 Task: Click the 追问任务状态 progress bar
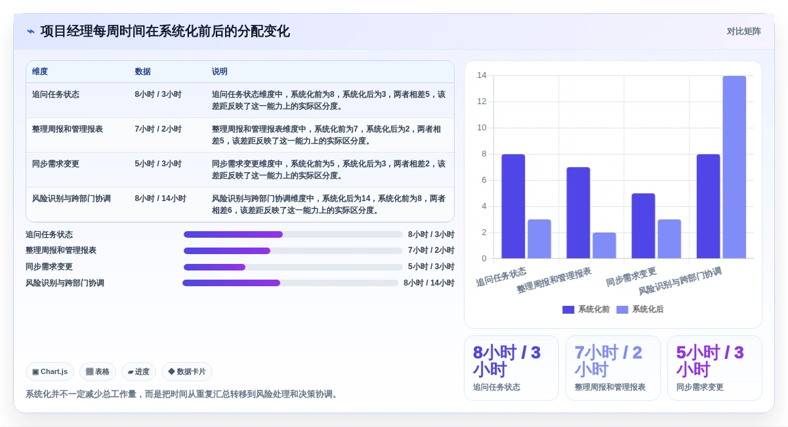(x=293, y=234)
